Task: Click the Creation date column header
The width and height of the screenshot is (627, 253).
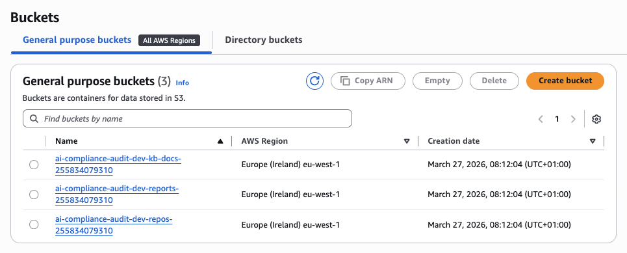Action: [x=454, y=141]
